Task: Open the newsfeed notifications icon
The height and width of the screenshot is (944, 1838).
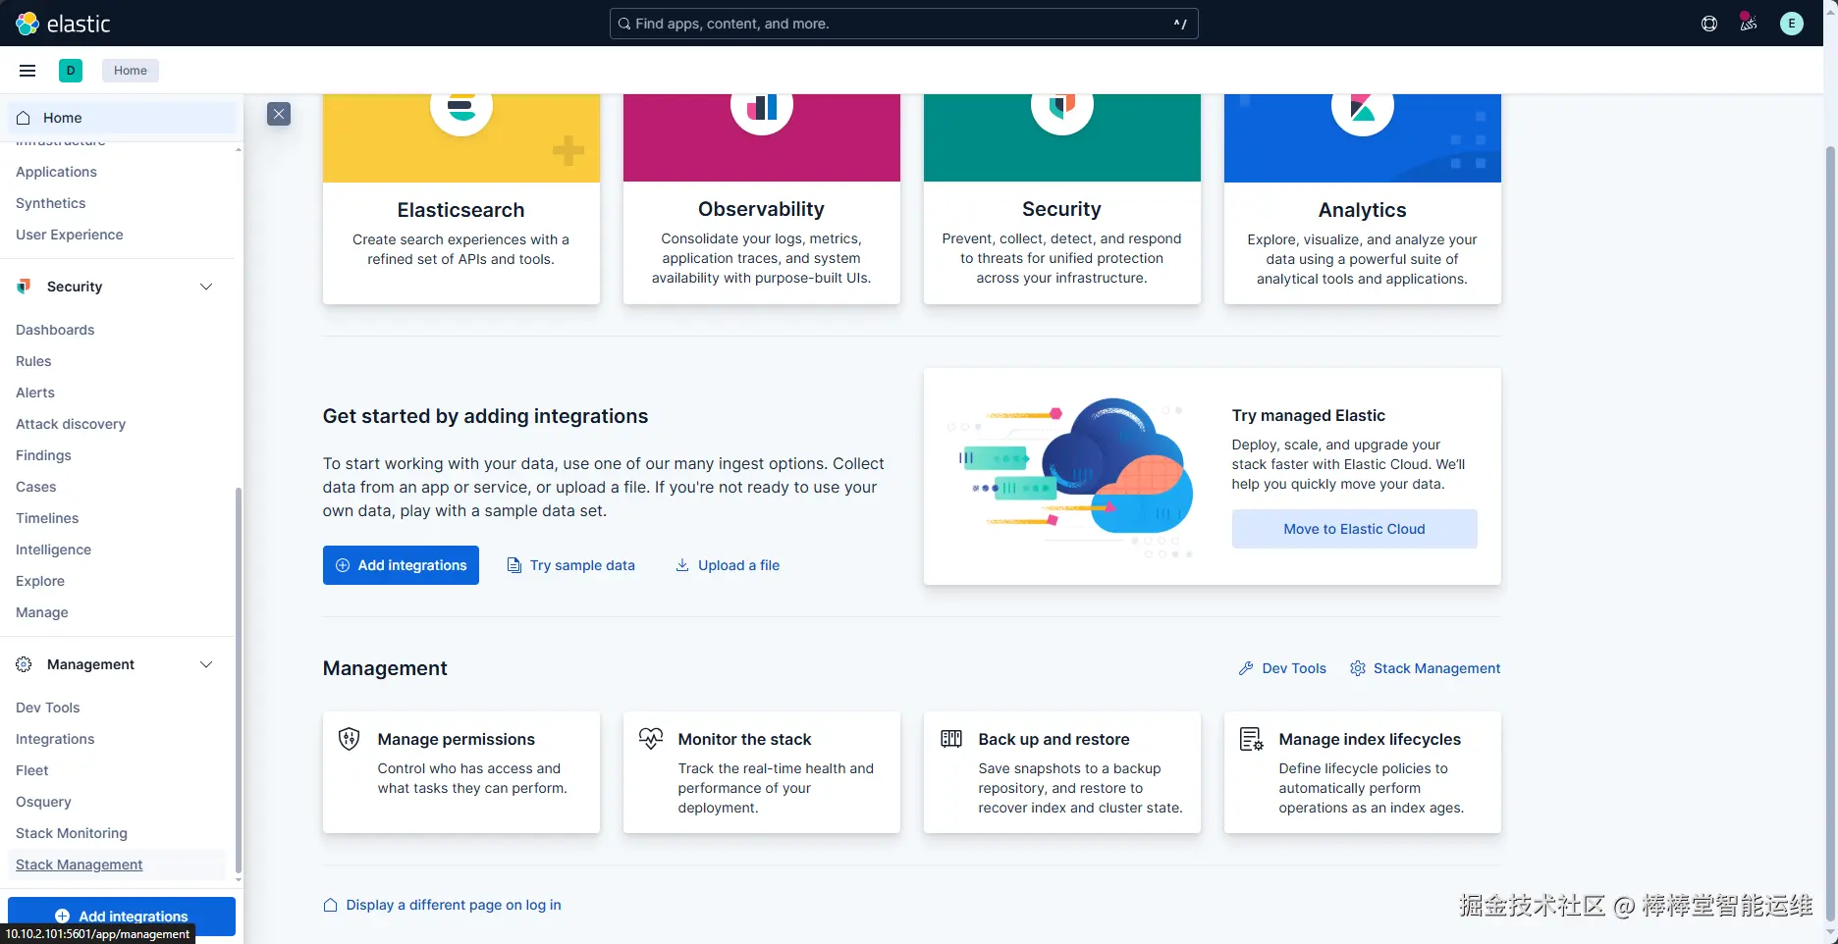Action: [x=1749, y=24]
